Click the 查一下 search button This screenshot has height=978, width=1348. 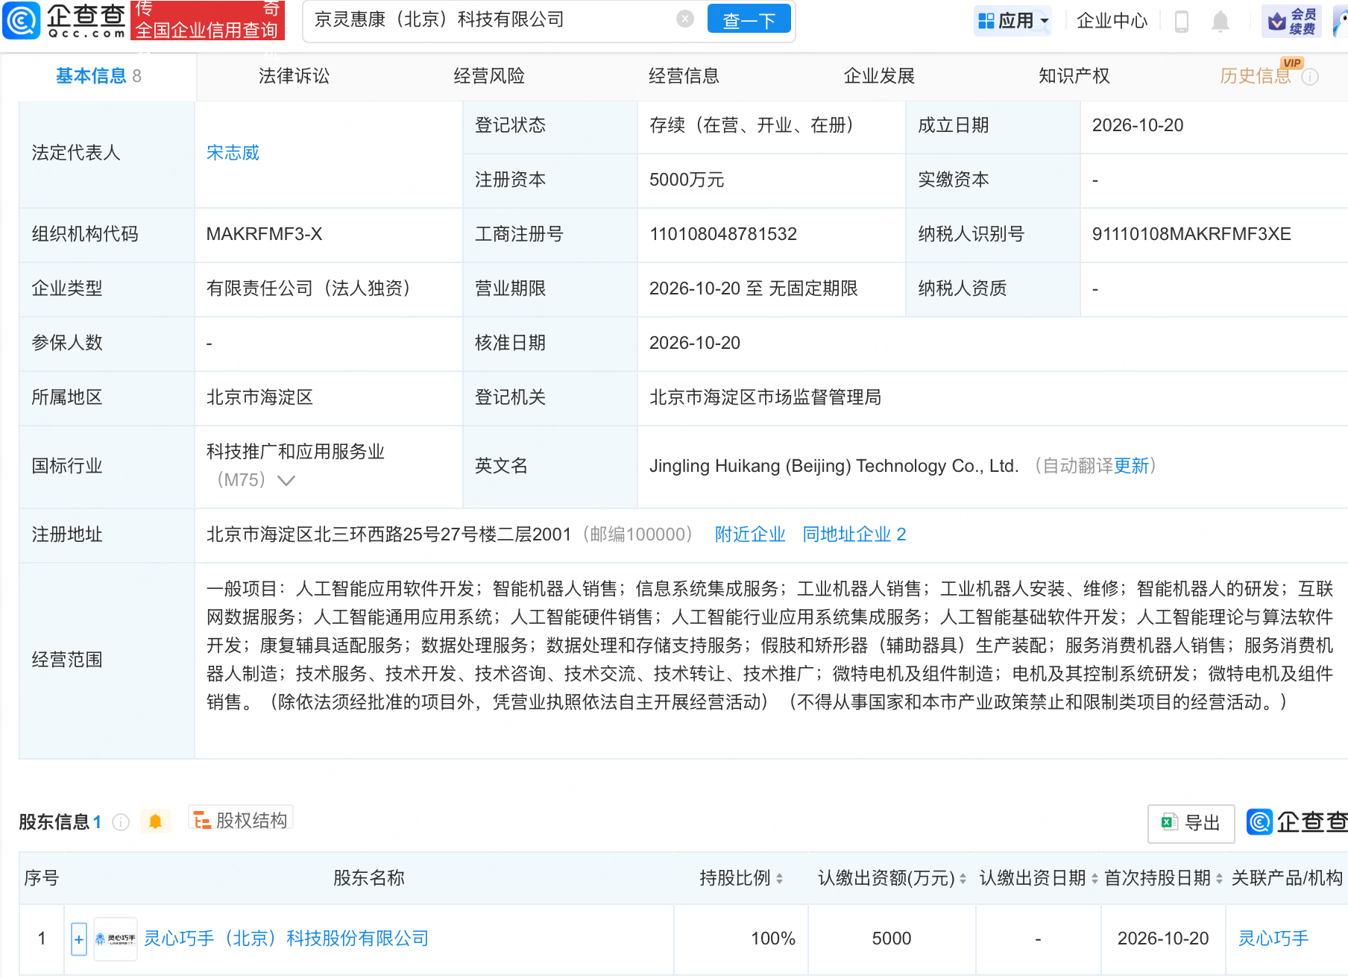tap(749, 20)
